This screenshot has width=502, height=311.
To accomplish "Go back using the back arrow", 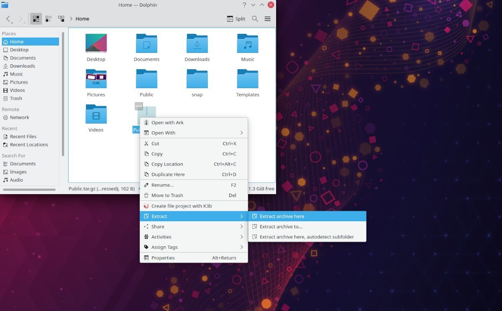I will (x=8, y=19).
